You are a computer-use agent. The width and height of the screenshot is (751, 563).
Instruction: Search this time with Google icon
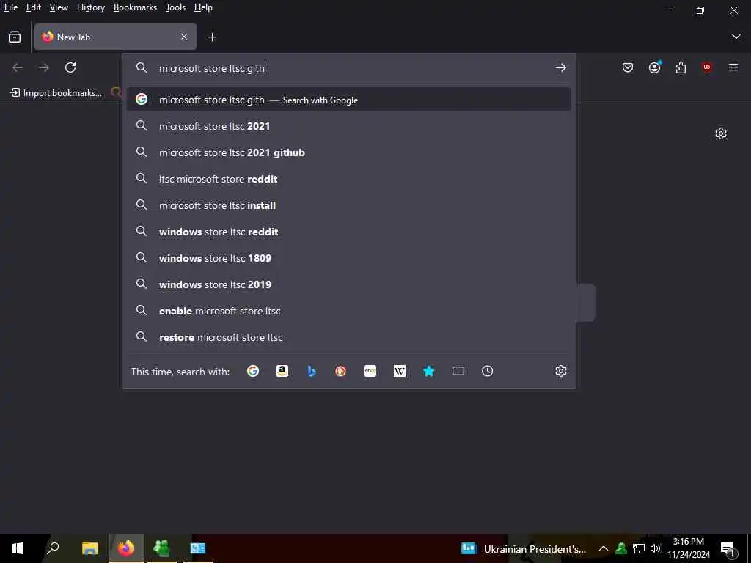click(253, 371)
